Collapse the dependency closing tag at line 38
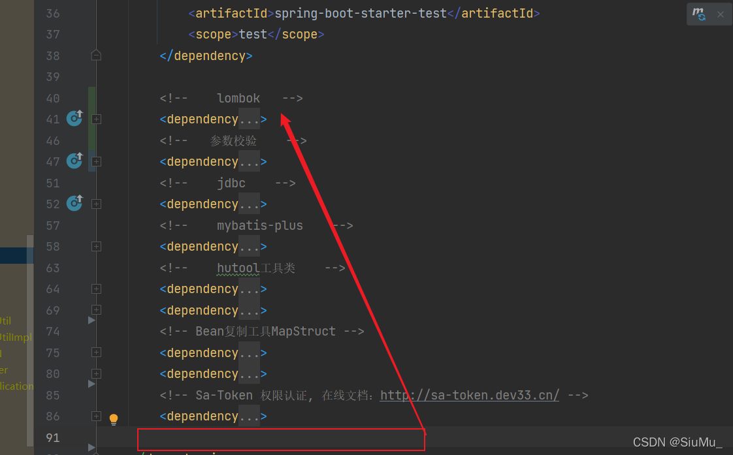 [x=96, y=55]
